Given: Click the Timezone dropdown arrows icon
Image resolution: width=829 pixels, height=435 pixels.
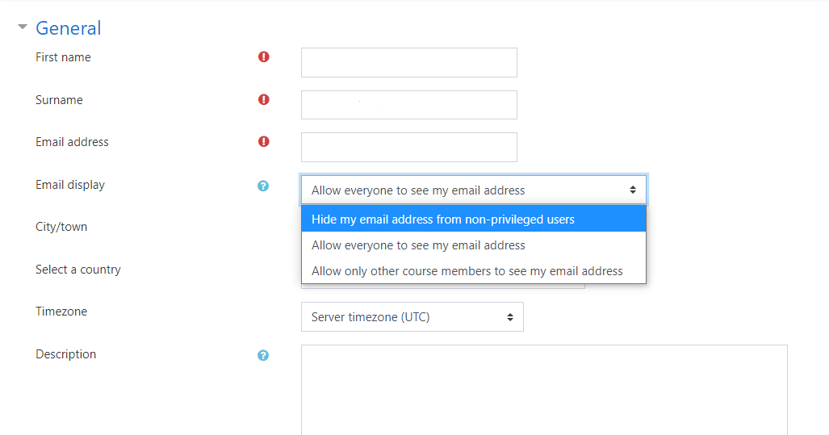Looking at the screenshot, I should (509, 317).
